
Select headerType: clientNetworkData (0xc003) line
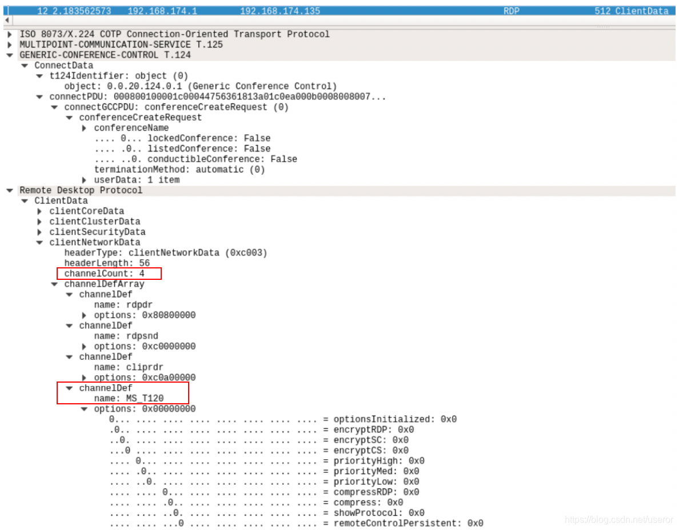click(166, 252)
